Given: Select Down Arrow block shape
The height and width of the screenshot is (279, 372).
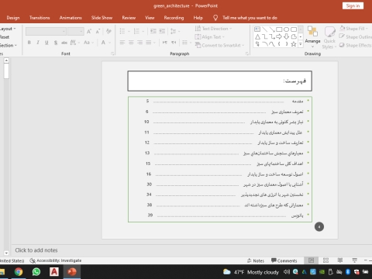Looking at the screenshot, I should pyautogui.click(x=286, y=36).
